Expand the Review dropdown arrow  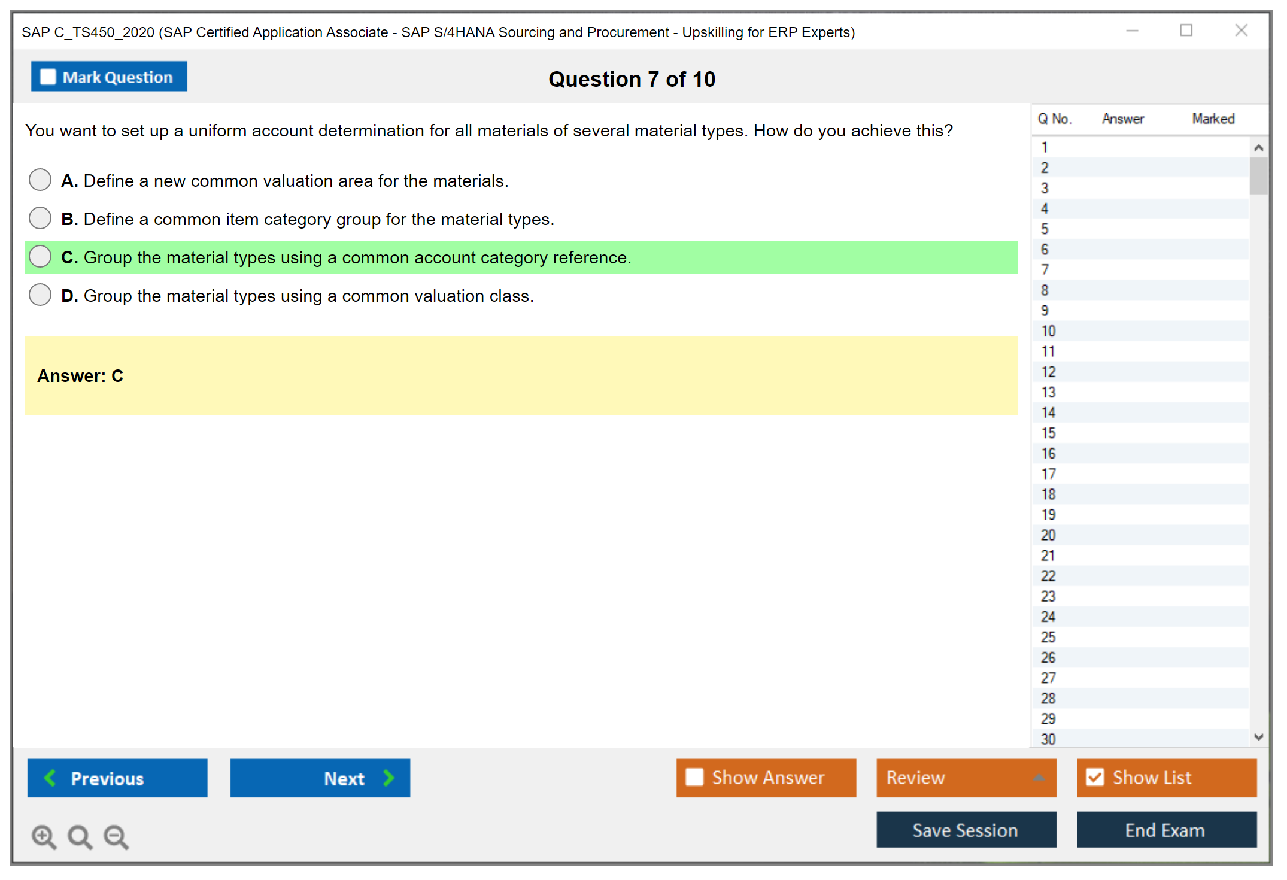click(1039, 778)
